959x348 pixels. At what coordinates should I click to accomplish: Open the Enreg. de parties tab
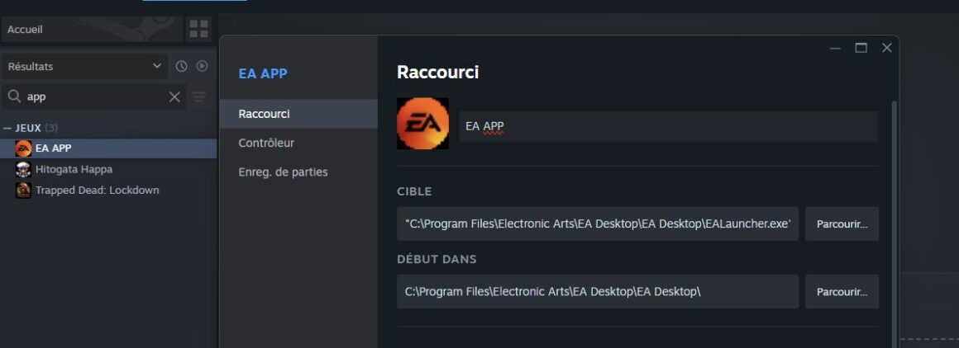(283, 172)
